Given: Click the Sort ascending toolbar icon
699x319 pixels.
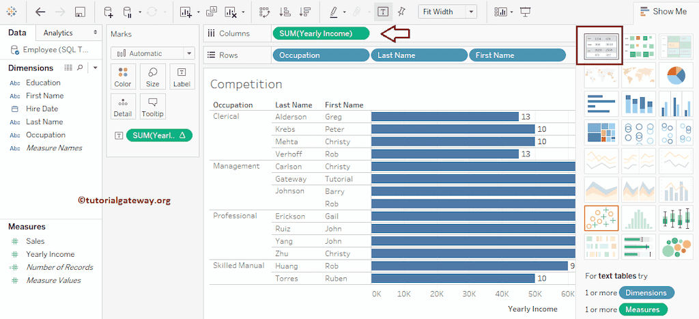Looking at the screenshot, I should pyautogui.click(x=285, y=12).
